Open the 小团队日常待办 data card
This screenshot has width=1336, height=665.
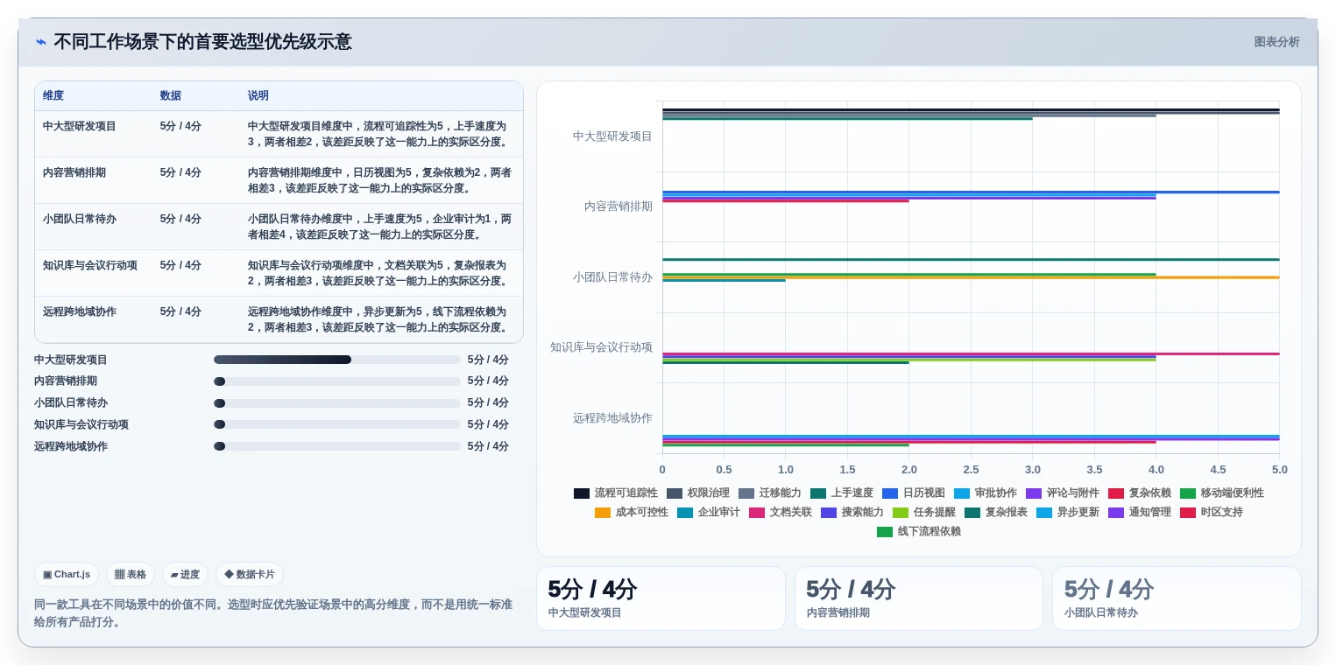[x=1177, y=598]
